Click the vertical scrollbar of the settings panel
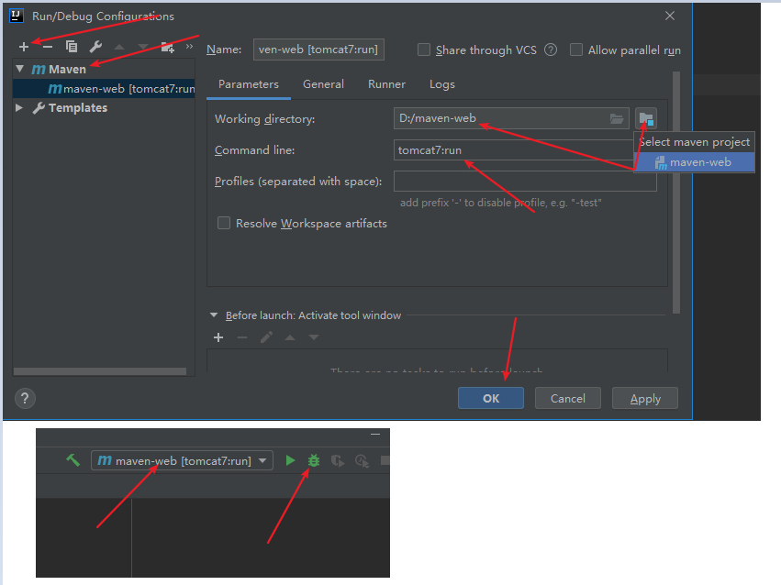The width and height of the screenshot is (781, 585). [x=676, y=193]
